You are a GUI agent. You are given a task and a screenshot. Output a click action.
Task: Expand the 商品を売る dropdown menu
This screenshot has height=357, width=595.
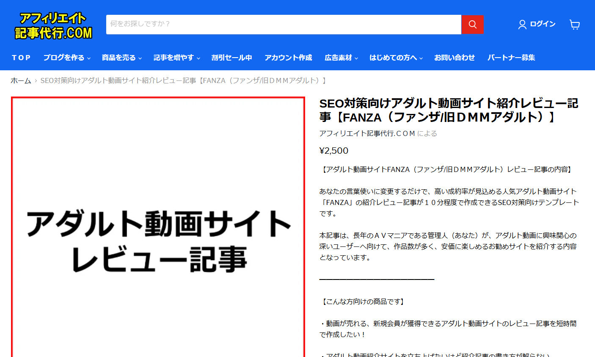pyautogui.click(x=121, y=58)
